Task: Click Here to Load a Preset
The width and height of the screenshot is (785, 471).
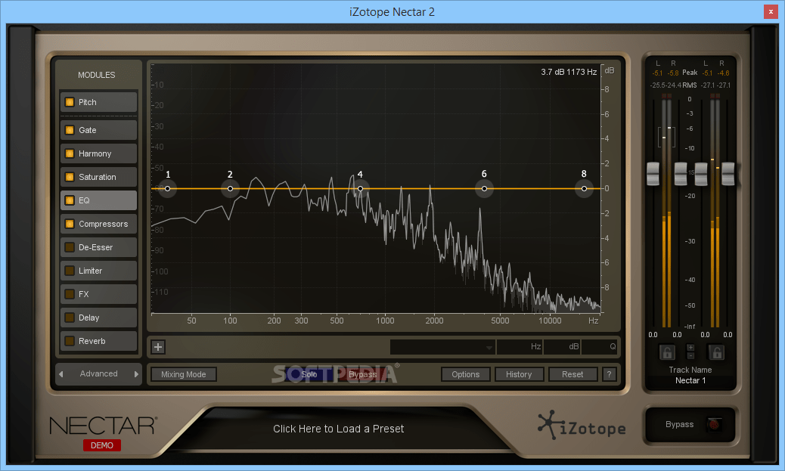Action: tap(338, 427)
